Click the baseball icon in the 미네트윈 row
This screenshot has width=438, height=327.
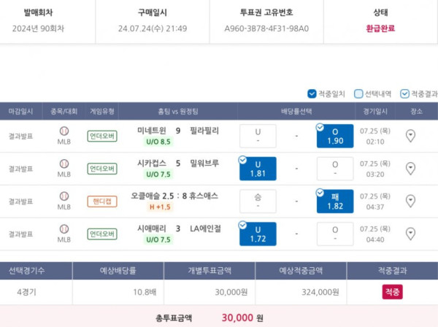(64, 131)
